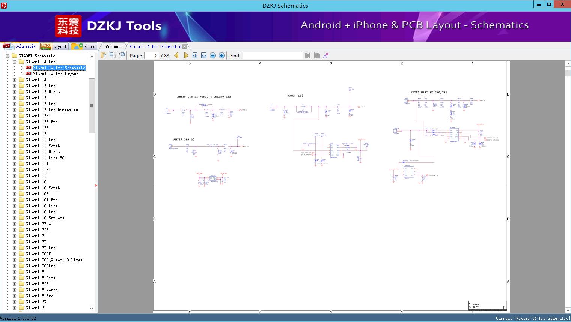571x322 pixels.
Task: Select the Xiaomi 11 Lite 5G tree item
Action: (x=45, y=158)
